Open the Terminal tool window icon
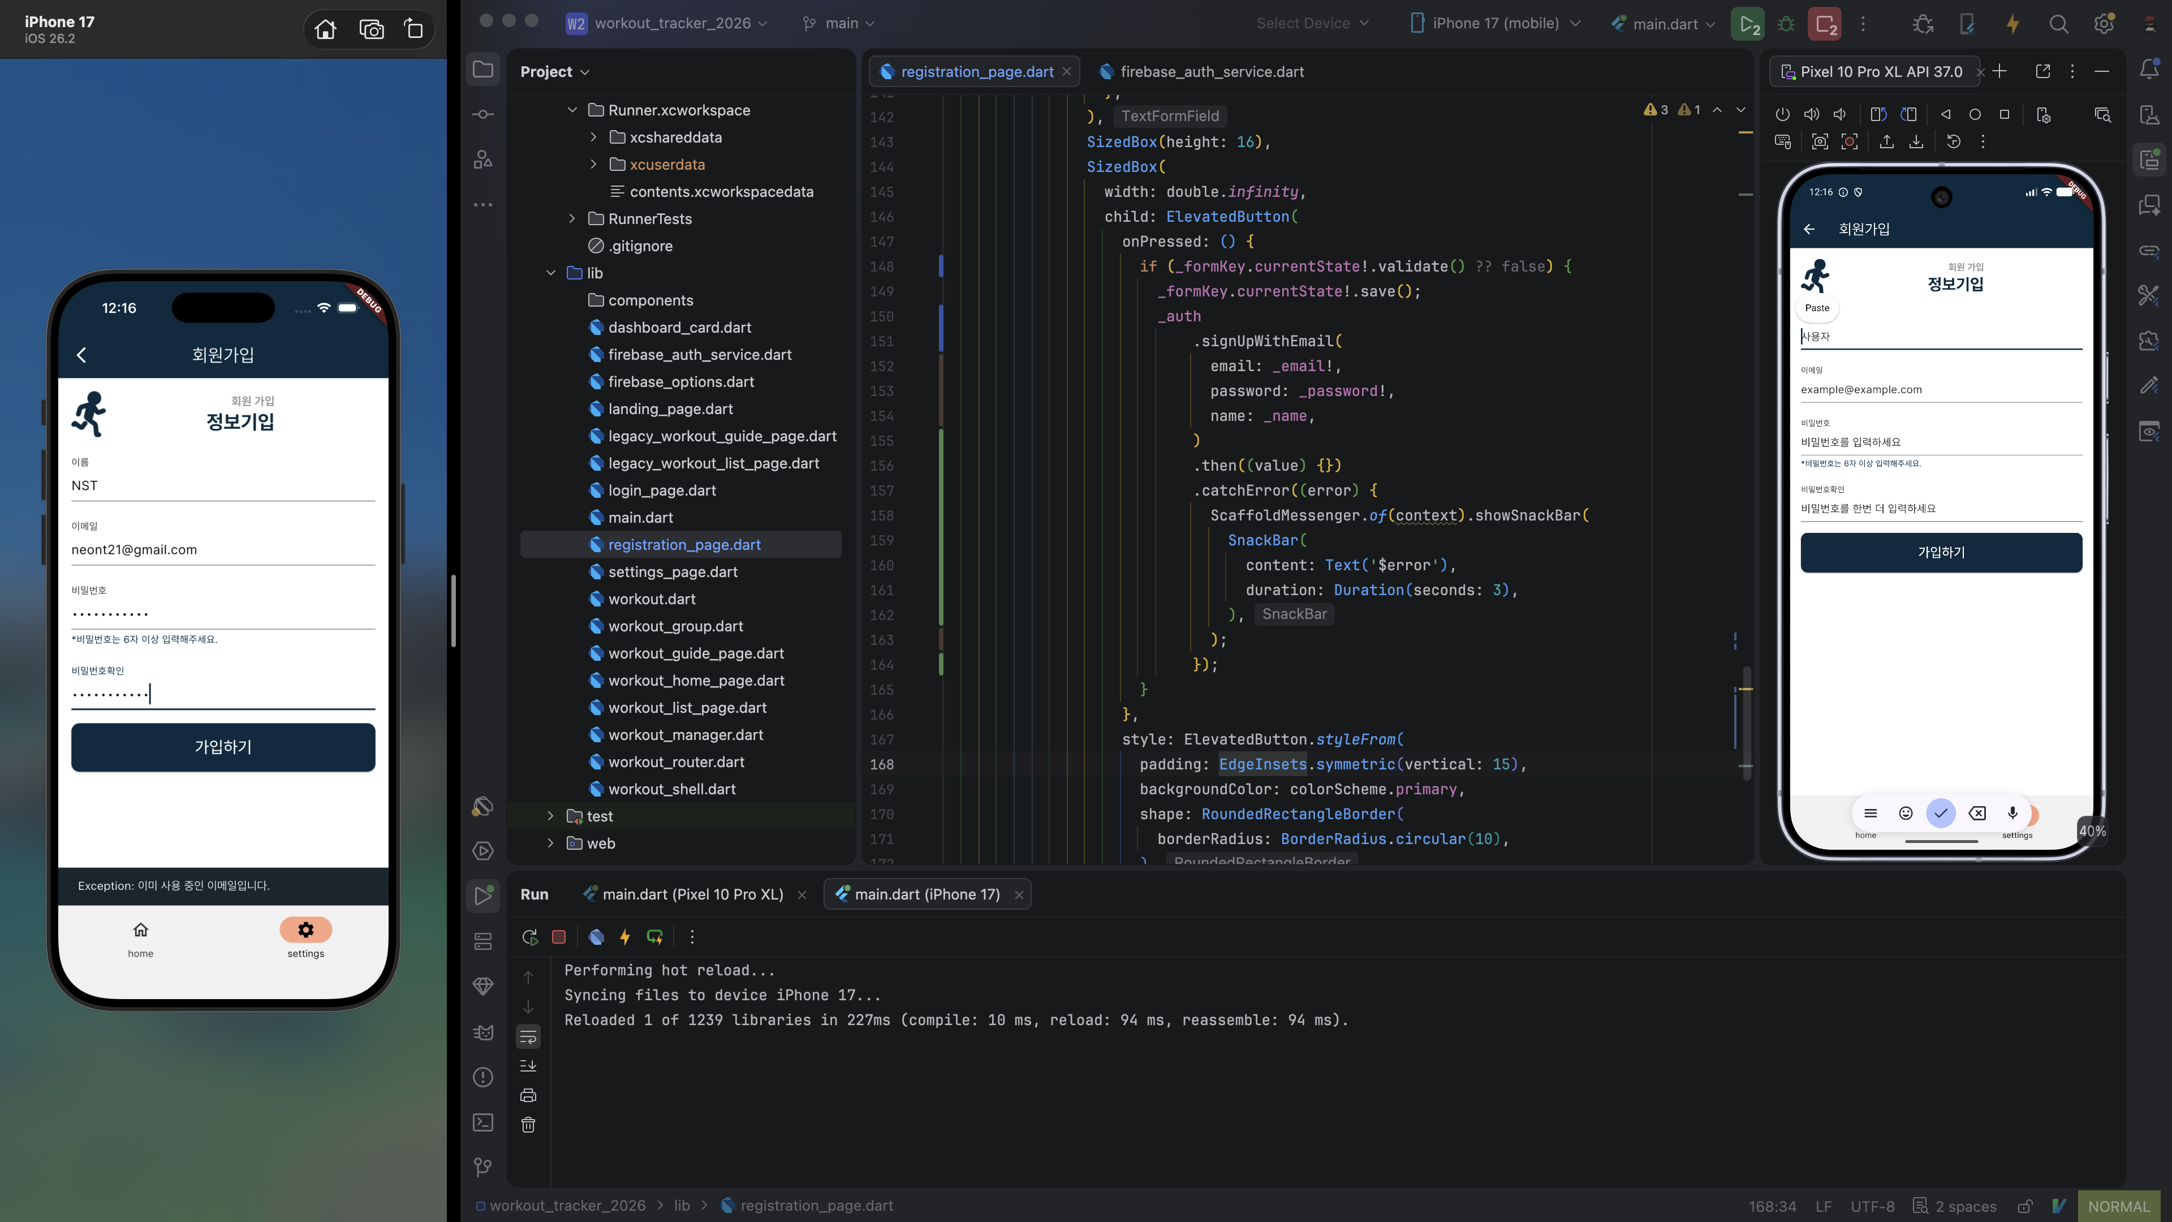The width and height of the screenshot is (2172, 1222). tap(483, 1122)
